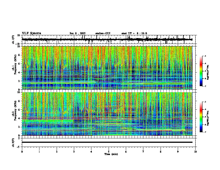Screen dimensions: 220x170
Task: Click the -7 label on lower colorbar
Action: (x=205, y=132)
